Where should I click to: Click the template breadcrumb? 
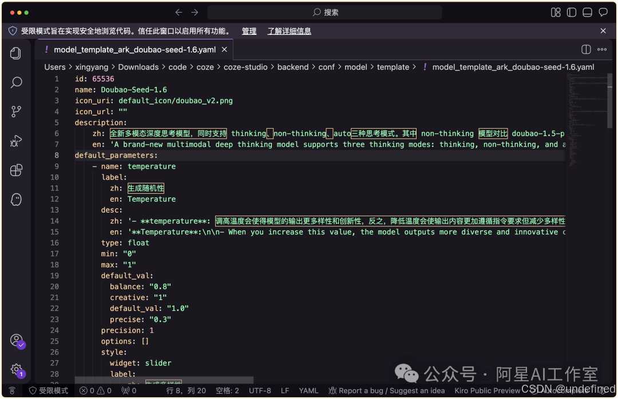pos(393,67)
